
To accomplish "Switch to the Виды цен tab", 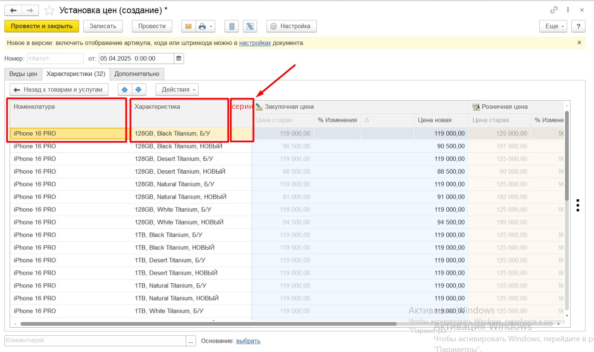I will tap(23, 74).
